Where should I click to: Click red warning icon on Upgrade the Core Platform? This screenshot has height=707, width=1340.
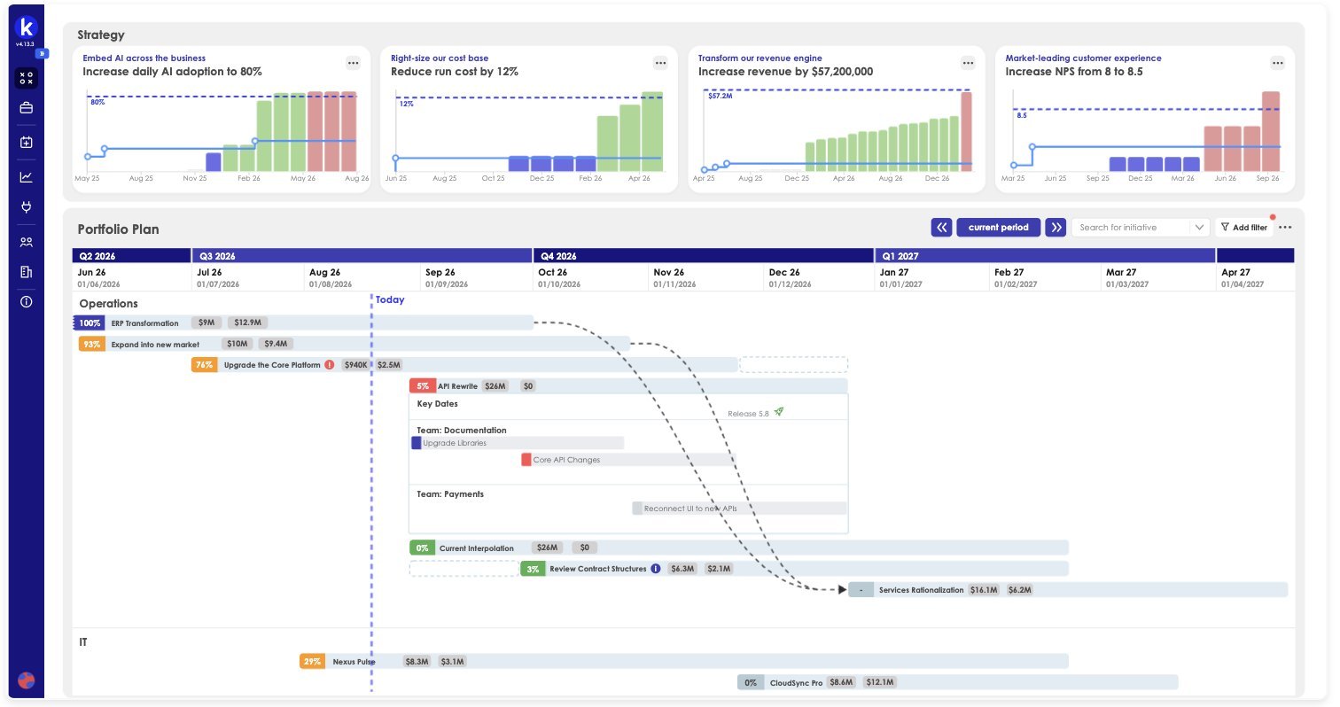[x=329, y=364]
